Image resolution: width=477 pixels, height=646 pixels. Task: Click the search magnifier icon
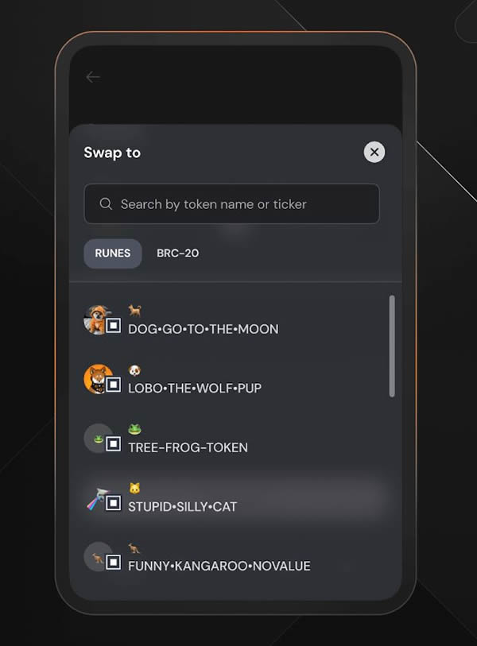(x=106, y=203)
